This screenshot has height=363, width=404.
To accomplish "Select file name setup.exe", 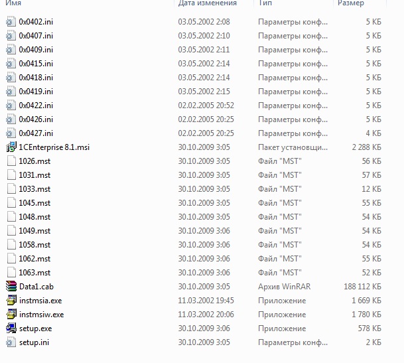I will [x=36, y=328].
